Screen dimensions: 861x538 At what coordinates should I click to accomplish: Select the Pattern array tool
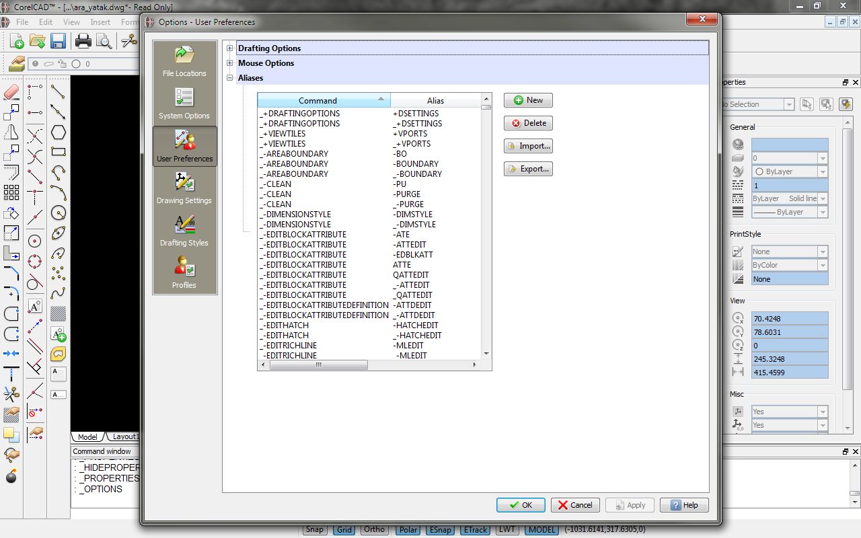pyautogui.click(x=11, y=192)
